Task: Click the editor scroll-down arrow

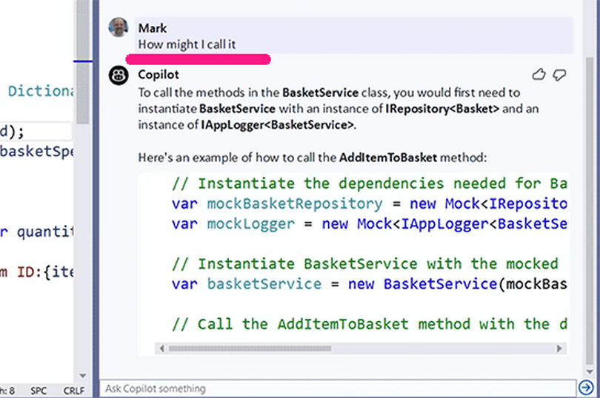Action: (83, 376)
